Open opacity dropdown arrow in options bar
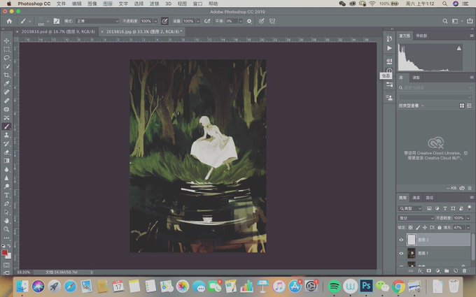476x297 pixels. pos(155,21)
